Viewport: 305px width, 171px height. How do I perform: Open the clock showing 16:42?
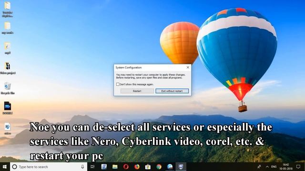[x=286, y=167]
